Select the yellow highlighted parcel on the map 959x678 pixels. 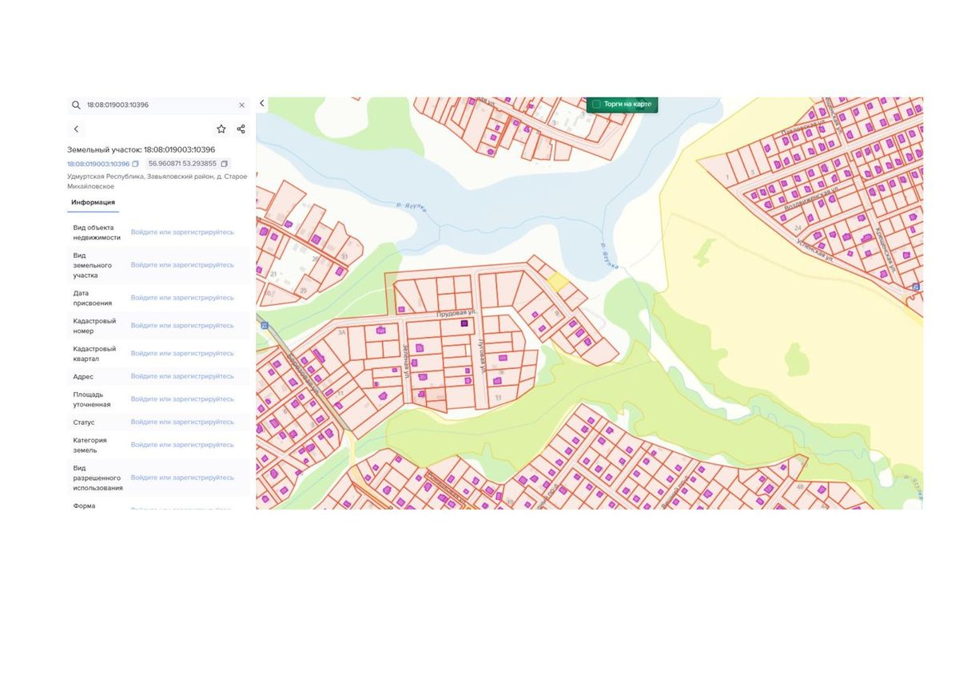point(558,281)
